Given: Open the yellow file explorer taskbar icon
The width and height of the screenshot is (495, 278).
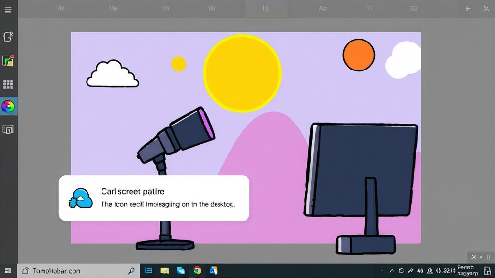Looking at the screenshot, I should click(164, 271).
